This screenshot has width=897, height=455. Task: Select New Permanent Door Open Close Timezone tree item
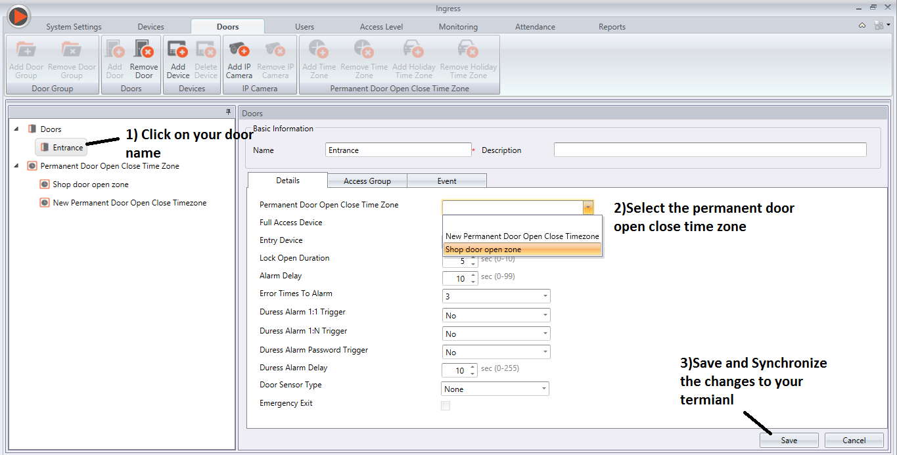[x=129, y=203]
